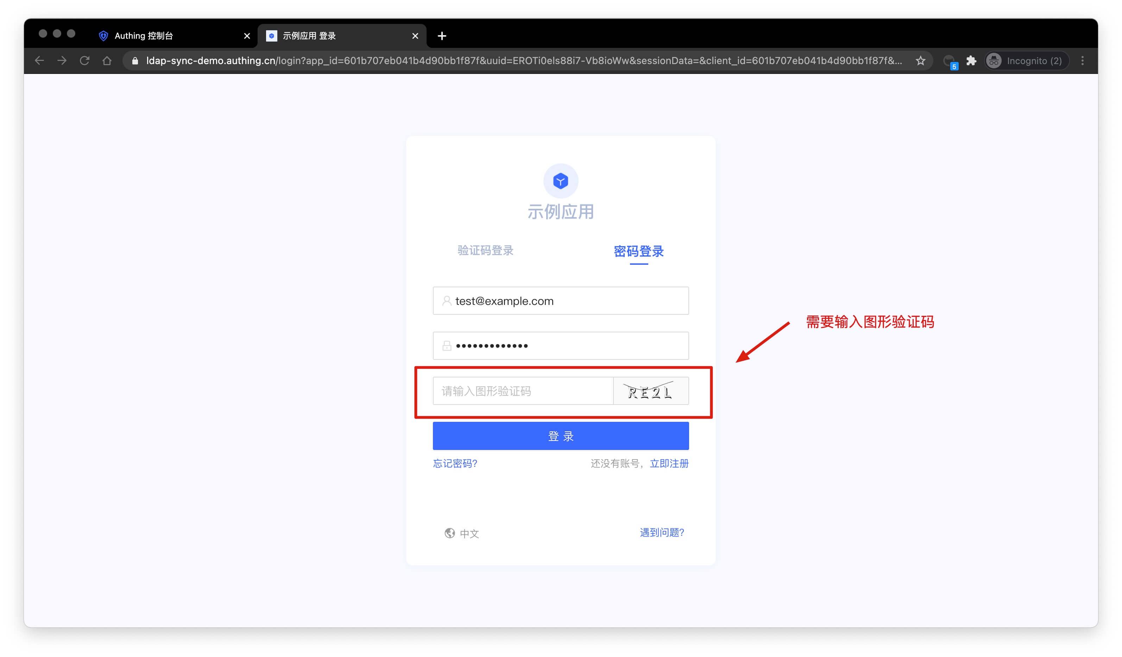Bookmark this page with star icon
The height and width of the screenshot is (657, 1122).
click(920, 61)
